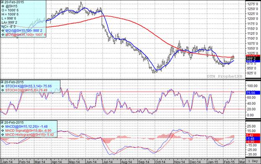Click the diamond marker beside MACD Signal
Image resolution: width=261 pixels, height=164 pixels.
point(3,131)
